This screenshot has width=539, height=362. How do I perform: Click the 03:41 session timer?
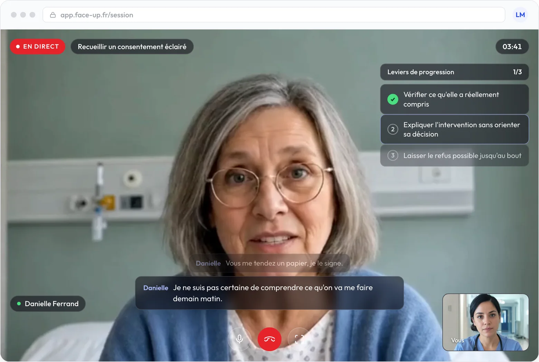point(512,47)
